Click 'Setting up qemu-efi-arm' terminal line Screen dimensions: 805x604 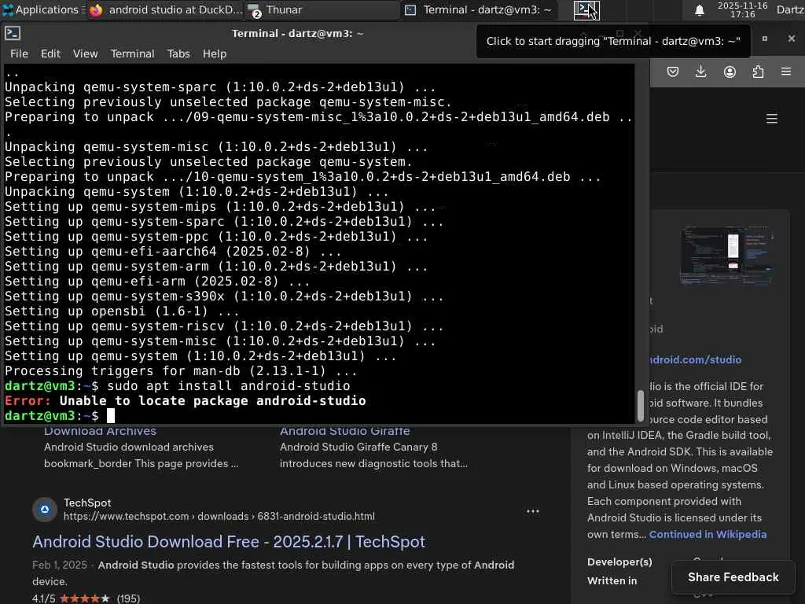[157, 282]
